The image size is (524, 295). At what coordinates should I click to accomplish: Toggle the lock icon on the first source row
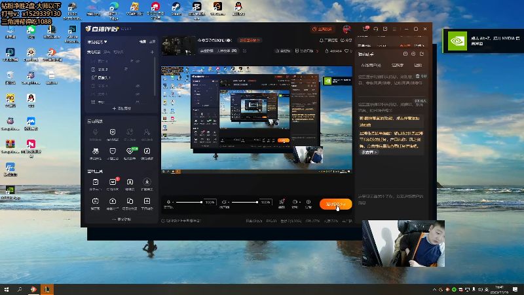point(132,61)
